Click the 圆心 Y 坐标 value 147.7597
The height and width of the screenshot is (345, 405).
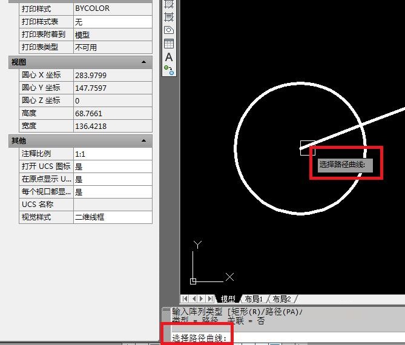pyautogui.click(x=113, y=88)
